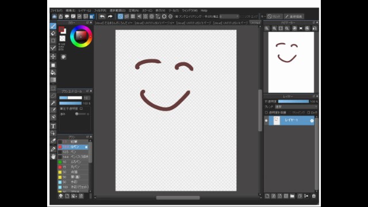
Task: Open the フィルタ(R) menu
Action: (100, 10)
